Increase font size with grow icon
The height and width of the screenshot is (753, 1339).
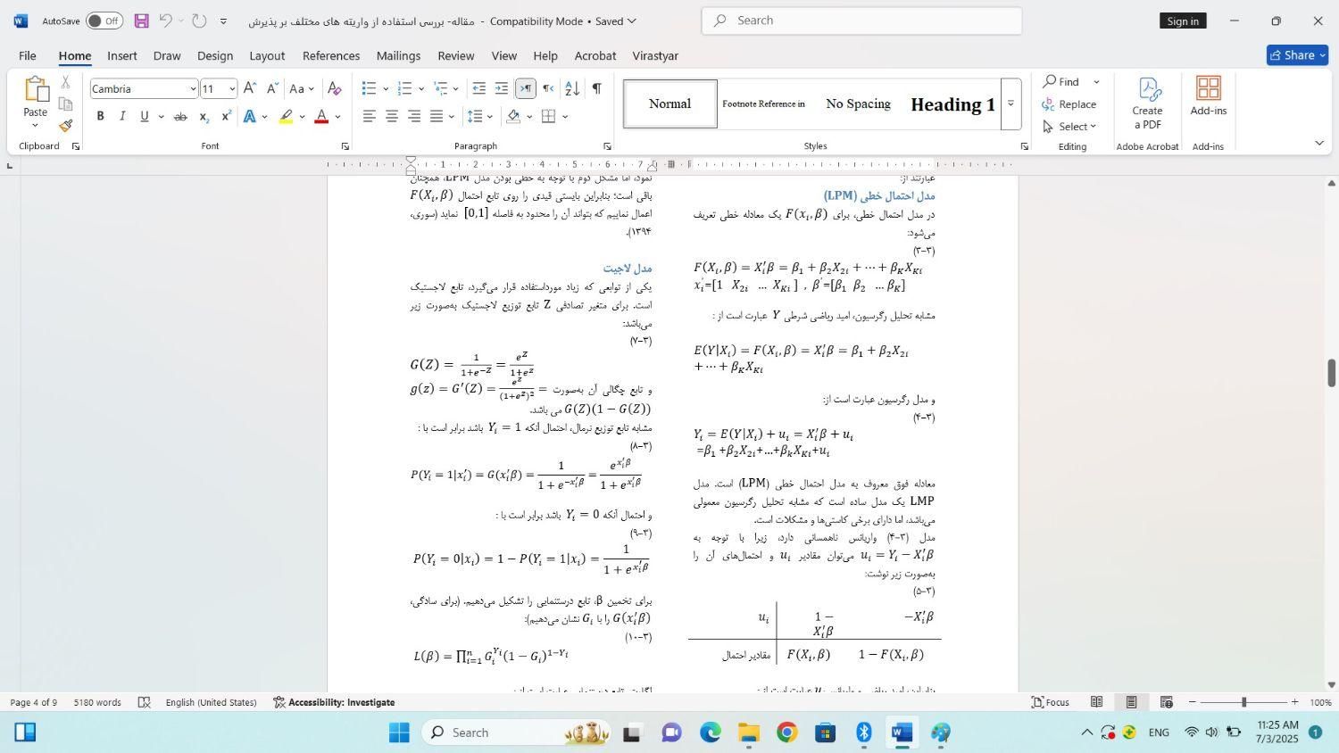point(250,88)
